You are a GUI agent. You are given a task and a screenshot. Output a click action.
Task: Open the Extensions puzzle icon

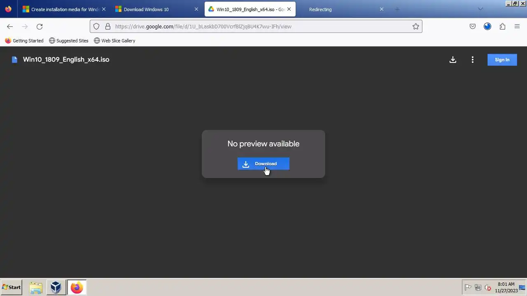502,26
